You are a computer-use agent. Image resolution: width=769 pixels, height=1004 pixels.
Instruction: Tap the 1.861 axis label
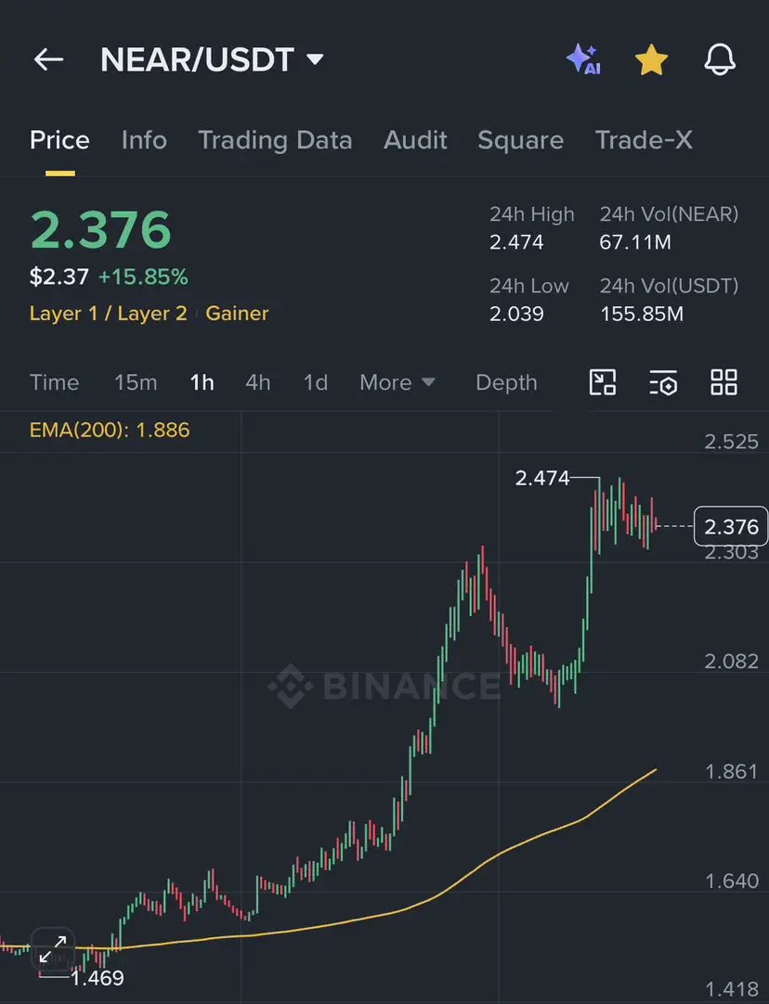pyautogui.click(x=731, y=772)
